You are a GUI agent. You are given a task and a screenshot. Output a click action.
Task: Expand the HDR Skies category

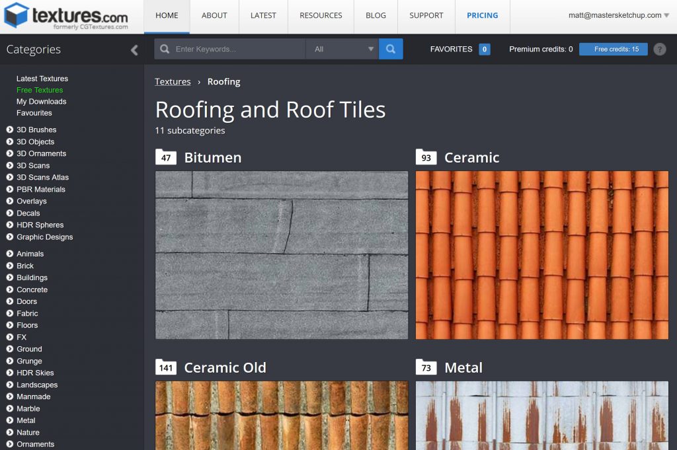(10, 373)
